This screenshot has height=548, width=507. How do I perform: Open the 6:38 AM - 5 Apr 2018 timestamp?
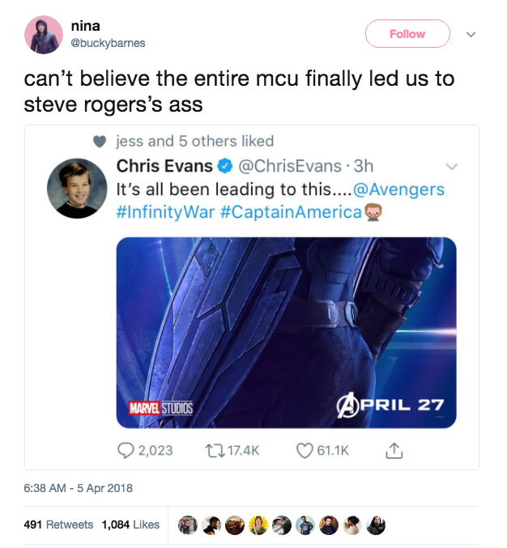tap(79, 488)
